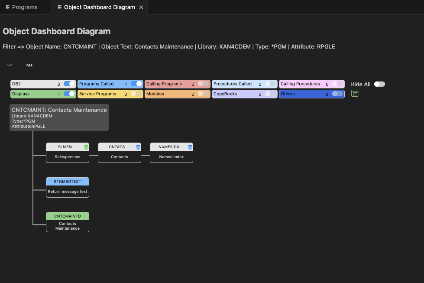
Task: Toggle off the DB2 filter switch
Action: 69,84
